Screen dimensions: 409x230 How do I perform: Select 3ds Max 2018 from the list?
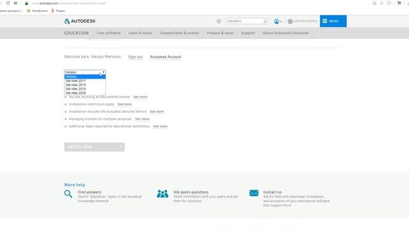[85, 85]
